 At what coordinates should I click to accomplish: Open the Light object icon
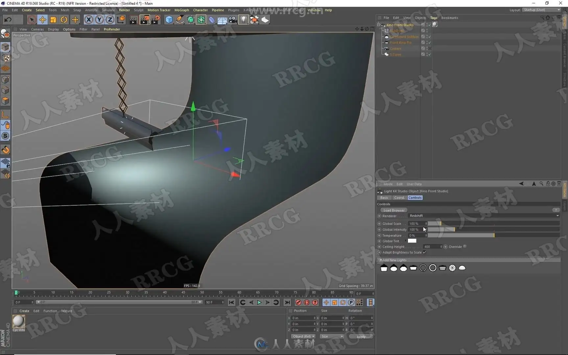[x=243, y=20]
